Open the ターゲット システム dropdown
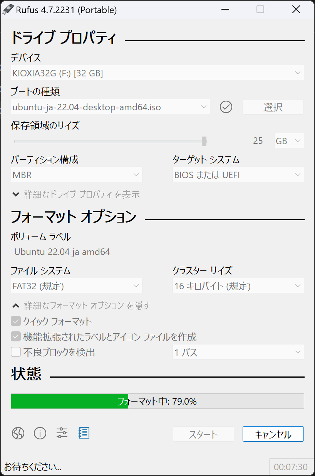 coord(238,175)
